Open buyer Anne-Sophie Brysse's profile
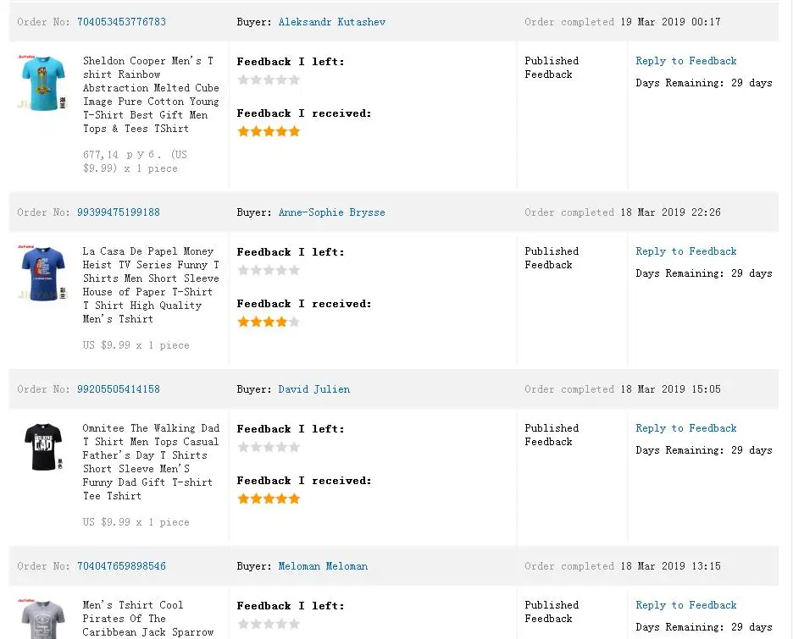Image resolution: width=793 pixels, height=639 pixels. (332, 212)
